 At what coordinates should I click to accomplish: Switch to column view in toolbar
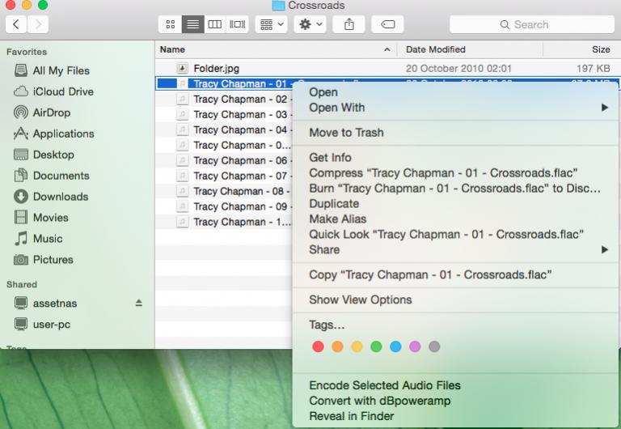[x=215, y=24]
